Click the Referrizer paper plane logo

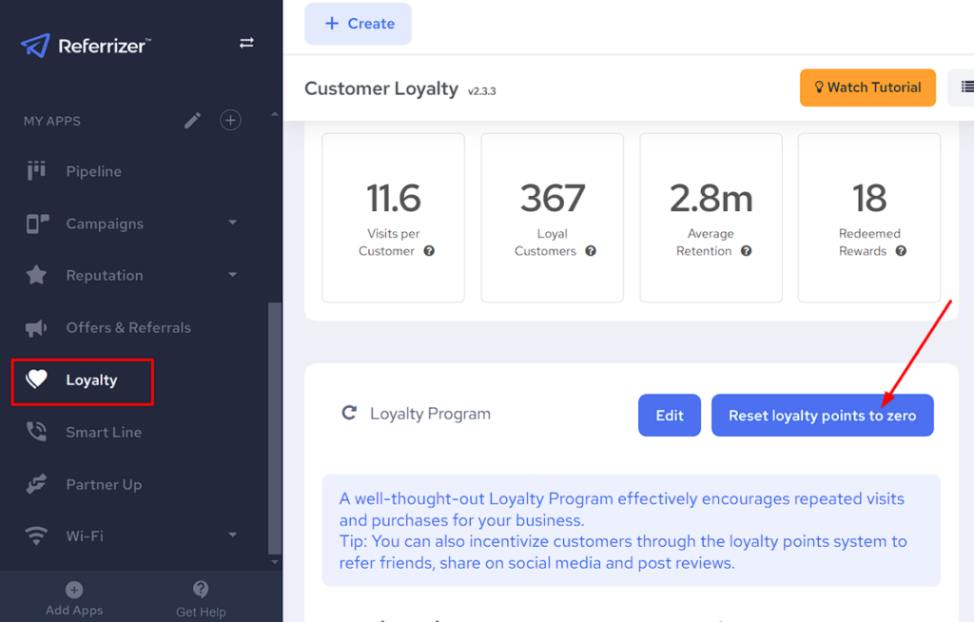coord(35,45)
